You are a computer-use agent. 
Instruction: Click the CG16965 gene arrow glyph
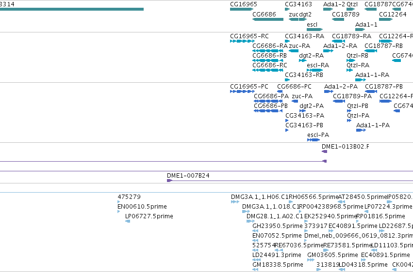point(242,9)
